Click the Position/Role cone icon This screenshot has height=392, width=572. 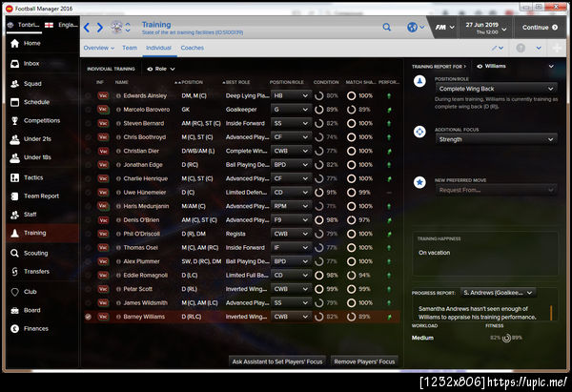[x=419, y=81]
